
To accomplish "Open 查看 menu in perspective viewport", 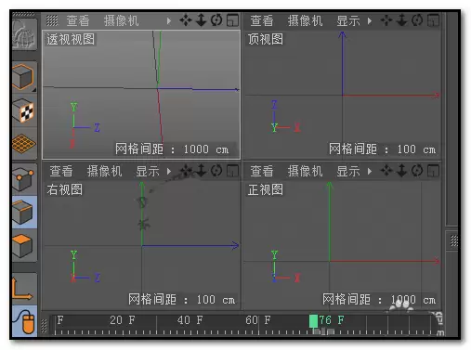I will click(x=78, y=20).
